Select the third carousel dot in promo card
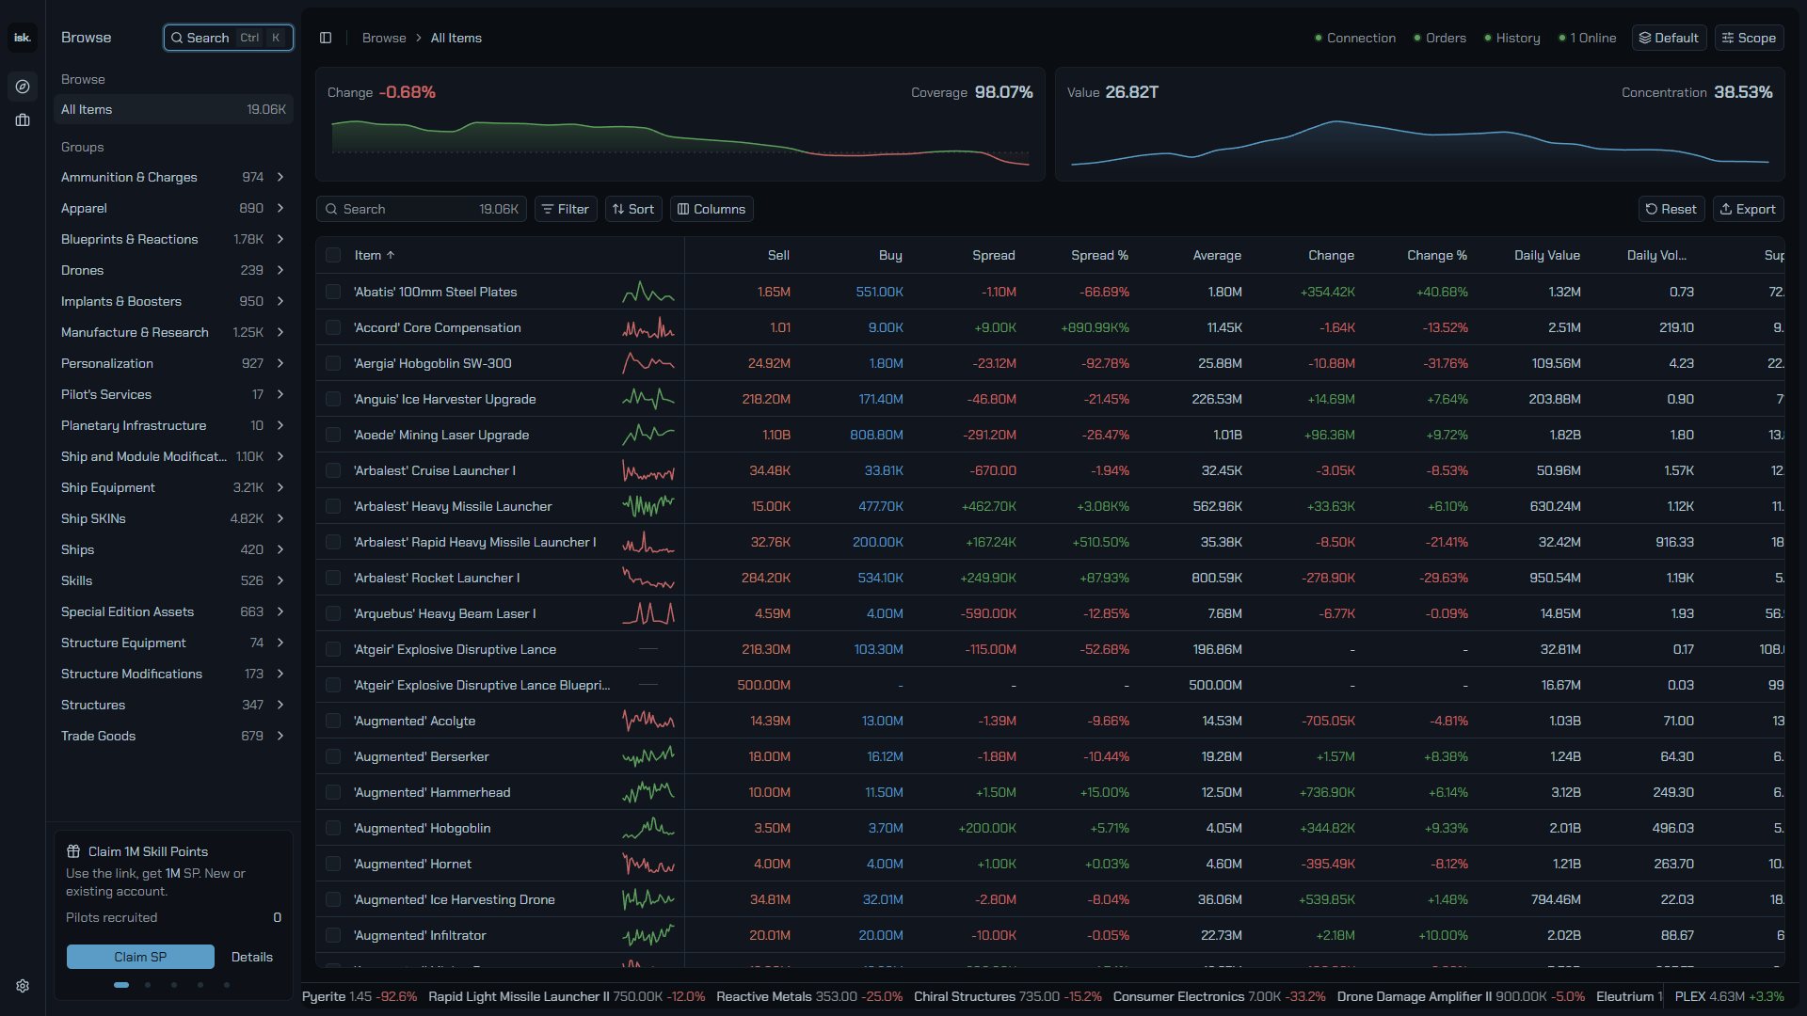This screenshot has height=1016, width=1807. coord(174,985)
